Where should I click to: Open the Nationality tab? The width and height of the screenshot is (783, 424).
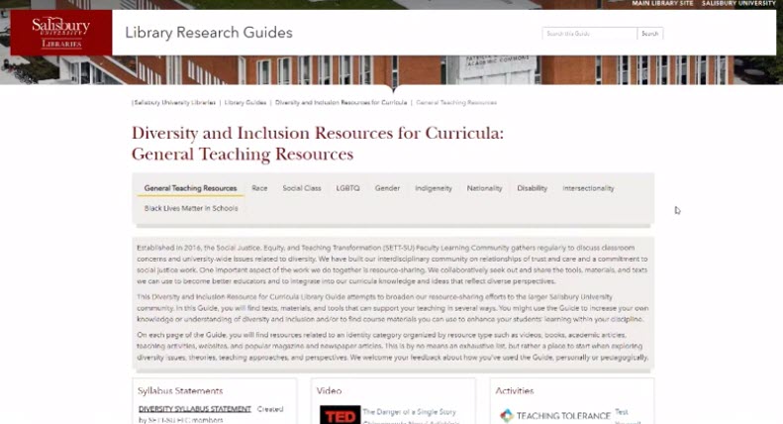tap(484, 188)
